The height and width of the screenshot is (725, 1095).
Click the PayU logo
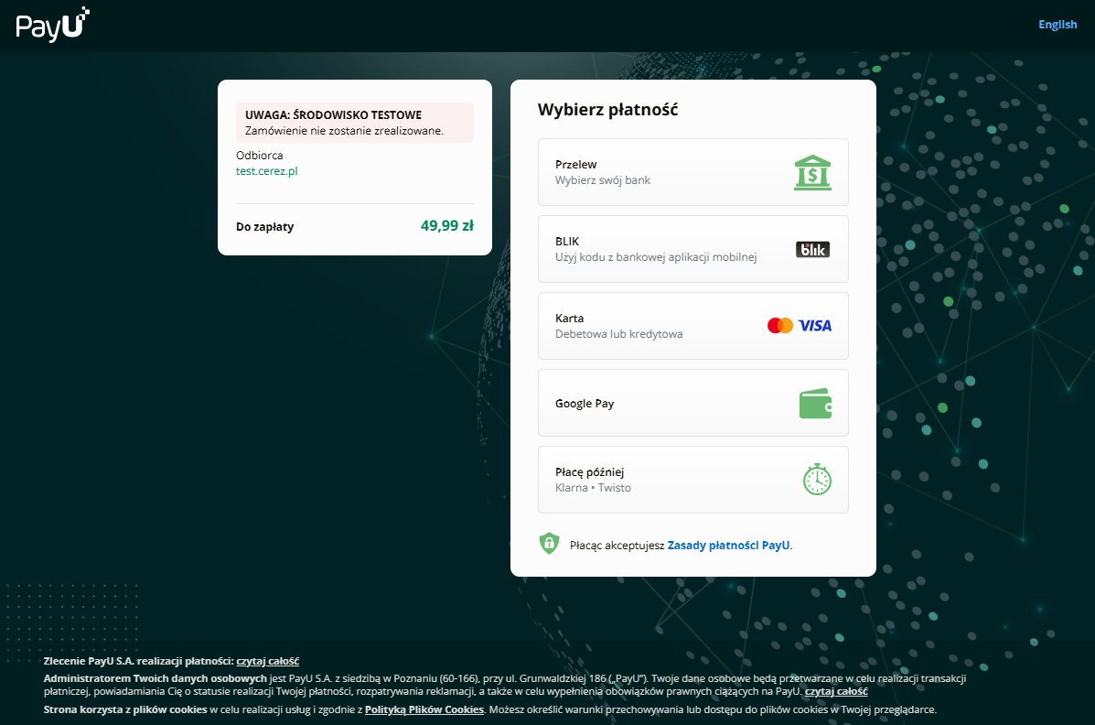tap(52, 25)
